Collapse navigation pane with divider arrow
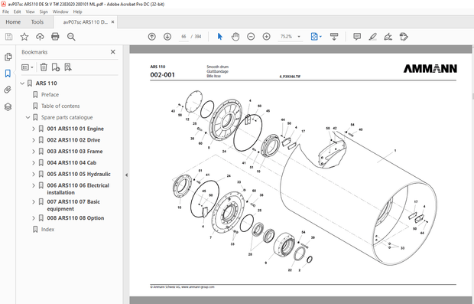This screenshot has width=474, height=304. coord(126,175)
